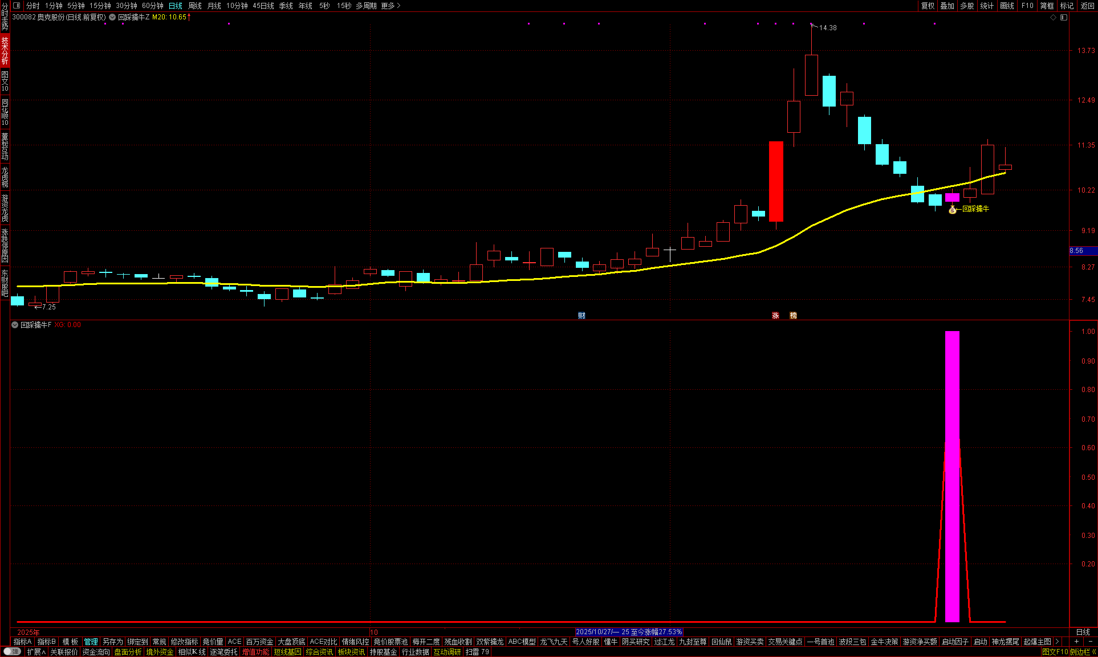Select the 60分钟 period tab
The width and height of the screenshot is (1098, 657).
152,6
